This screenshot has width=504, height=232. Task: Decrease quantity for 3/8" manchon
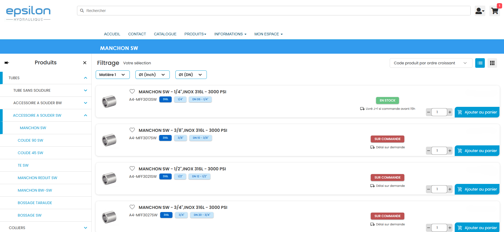(x=429, y=151)
